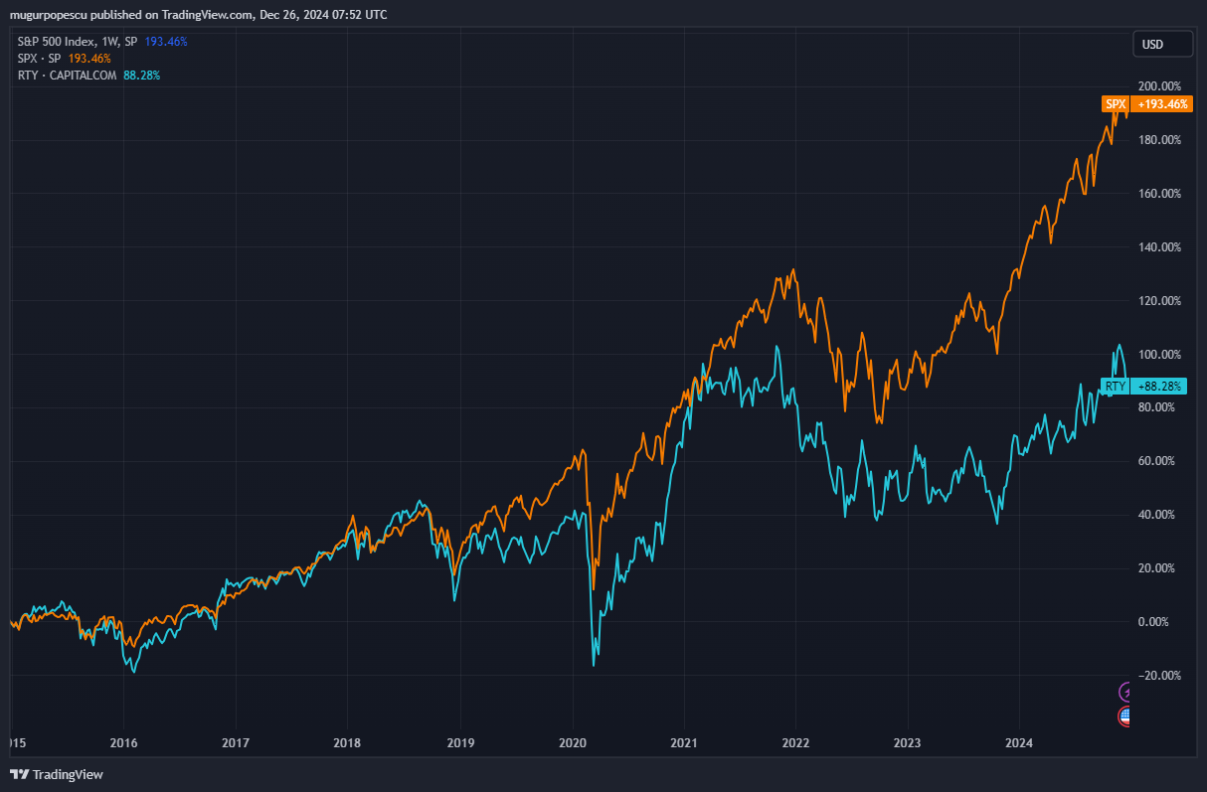This screenshot has height=792, width=1207.
Task: Click the US flag economic event icon
Action: [x=1125, y=714]
